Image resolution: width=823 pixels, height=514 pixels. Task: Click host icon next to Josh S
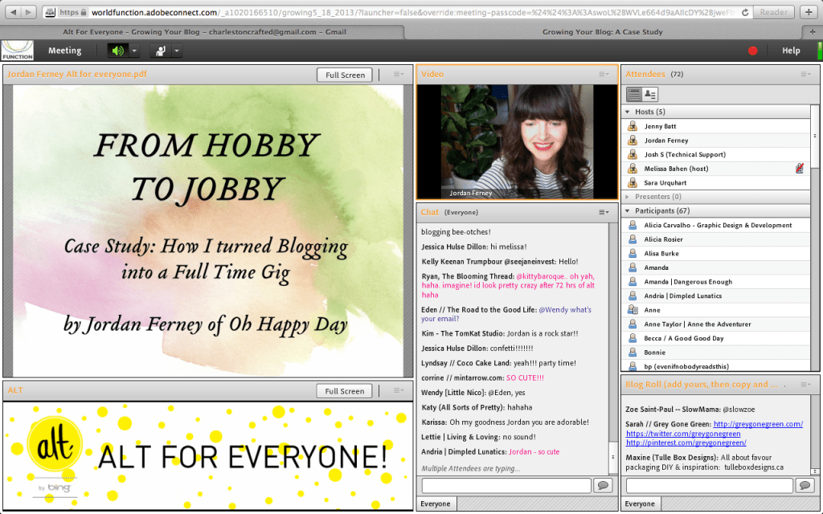click(x=633, y=154)
